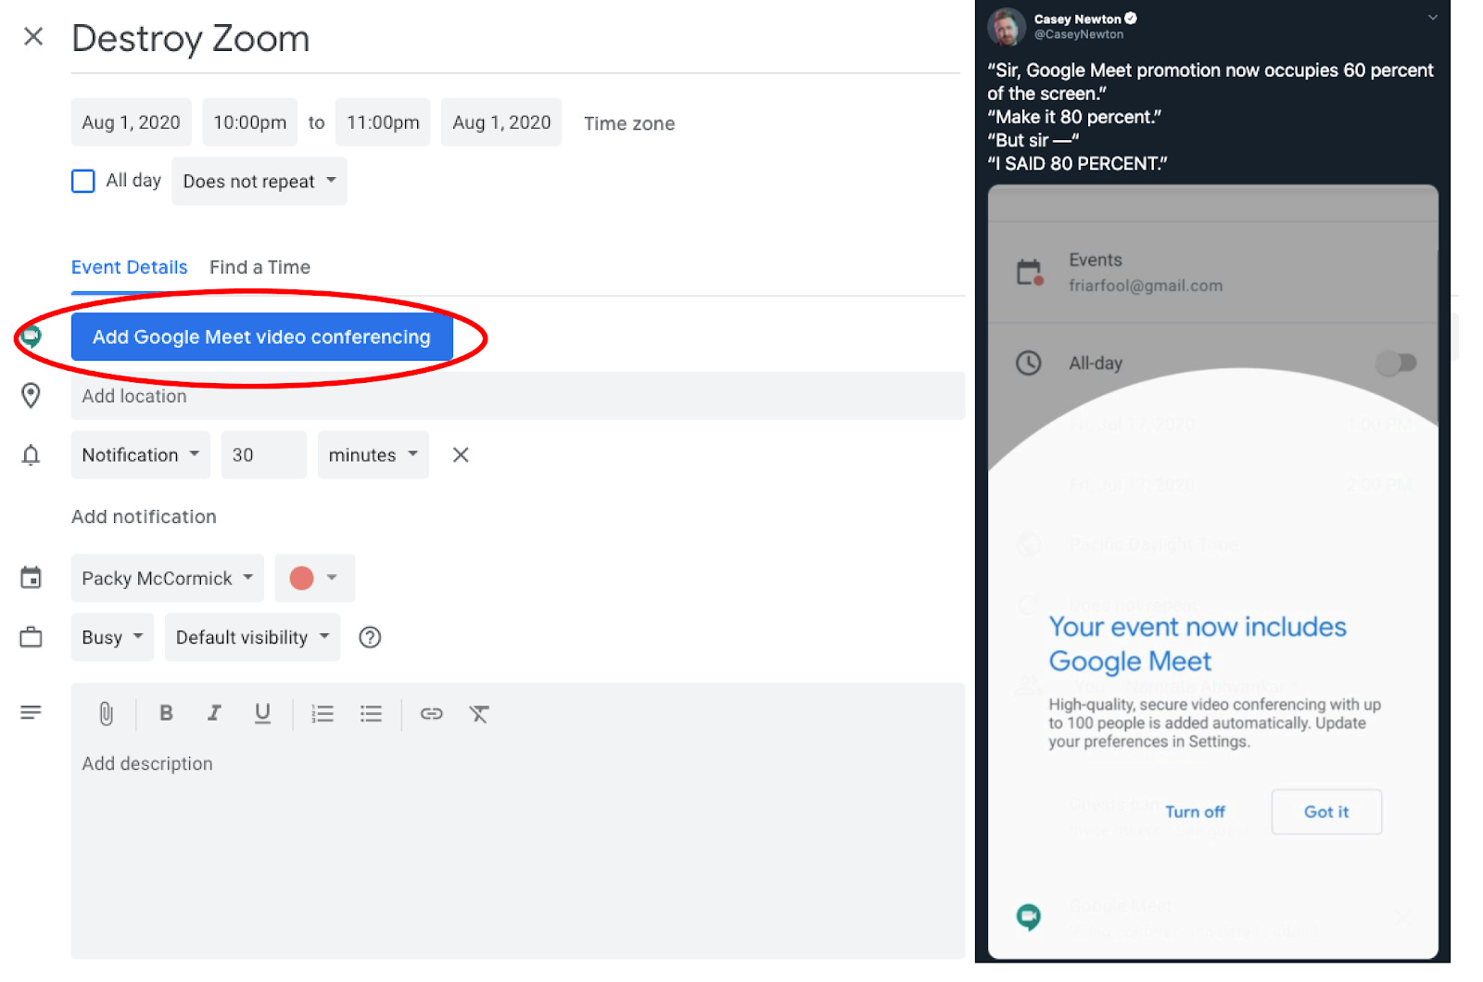Screen dimensions: 1483x982
Task: Attach a file with the paperclip icon
Action: (107, 713)
